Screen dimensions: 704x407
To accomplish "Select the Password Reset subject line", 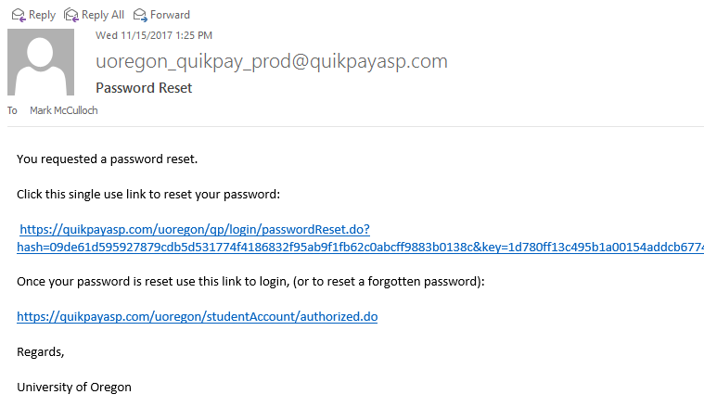I will coord(144,88).
